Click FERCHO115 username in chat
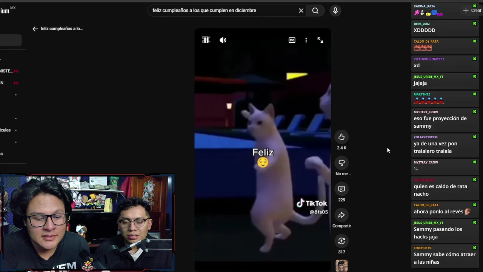483x272 pixels. [x=422, y=248]
